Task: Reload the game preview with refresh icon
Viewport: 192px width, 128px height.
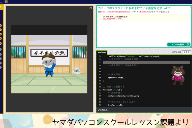Action: pyautogui.click(x=91, y=8)
